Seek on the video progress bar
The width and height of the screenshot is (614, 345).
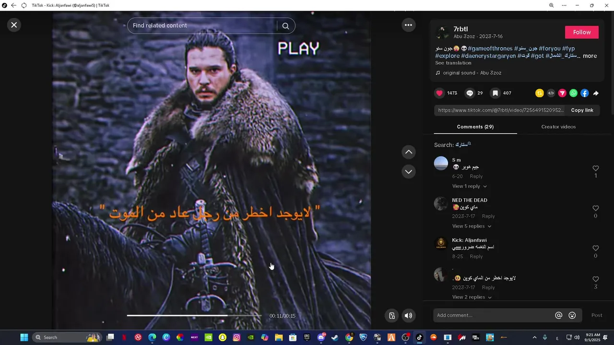pyautogui.click(x=194, y=315)
